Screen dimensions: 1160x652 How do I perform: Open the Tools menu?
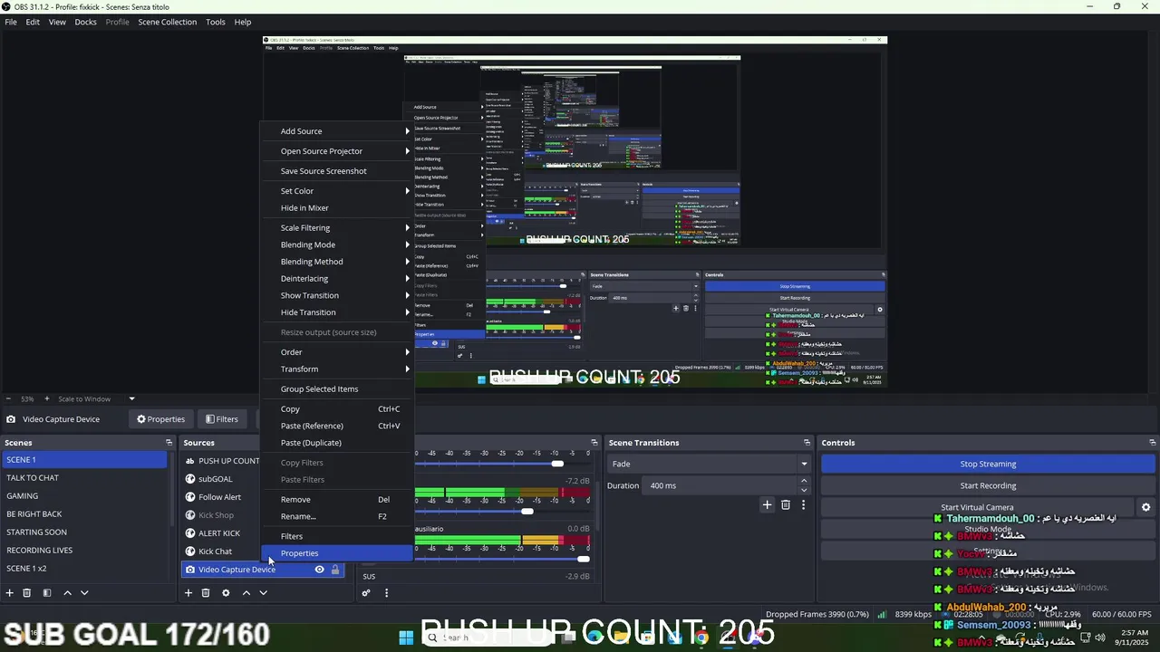[x=216, y=22]
